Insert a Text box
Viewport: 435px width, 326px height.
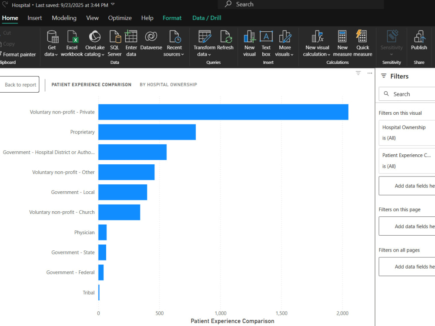266,43
